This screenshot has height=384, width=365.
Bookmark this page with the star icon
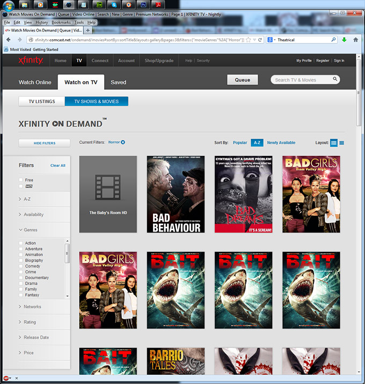(x=249, y=40)
